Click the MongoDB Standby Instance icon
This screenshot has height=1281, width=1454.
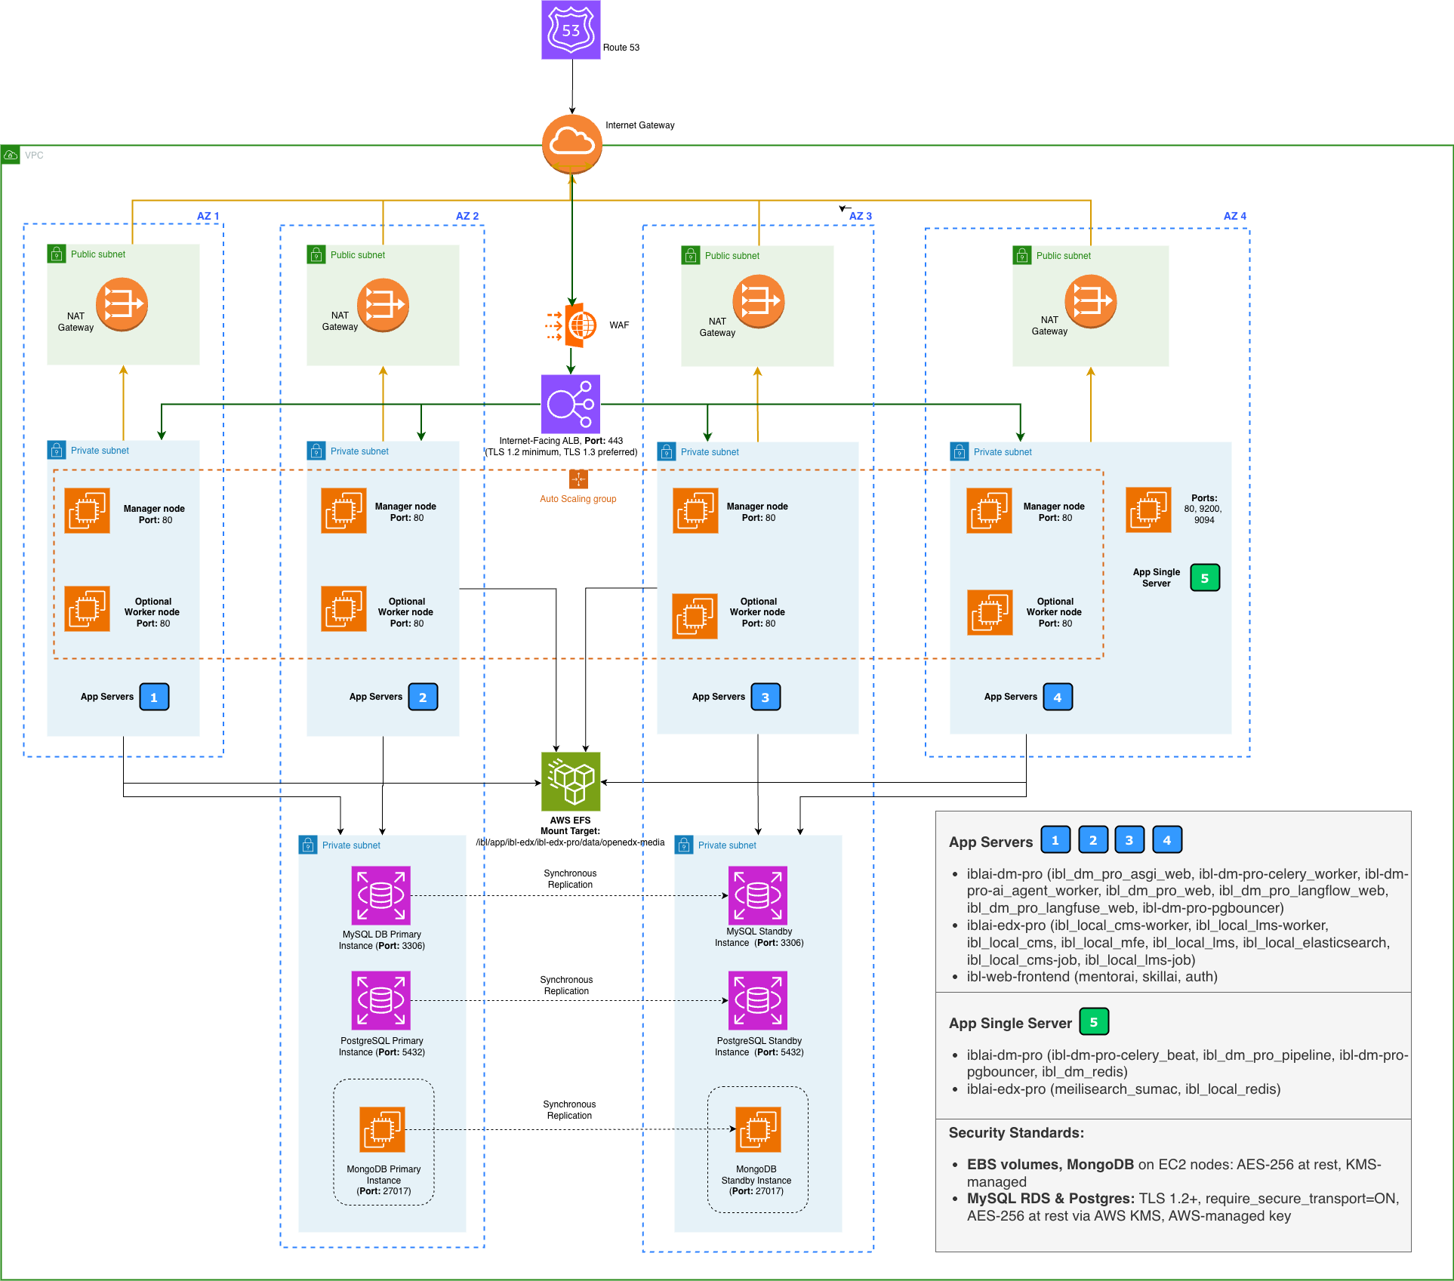pos(758,1129)
